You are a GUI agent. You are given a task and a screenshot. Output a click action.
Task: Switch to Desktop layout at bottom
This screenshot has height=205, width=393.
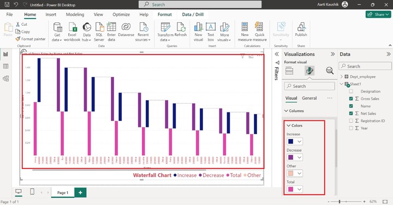coord(19,192)
